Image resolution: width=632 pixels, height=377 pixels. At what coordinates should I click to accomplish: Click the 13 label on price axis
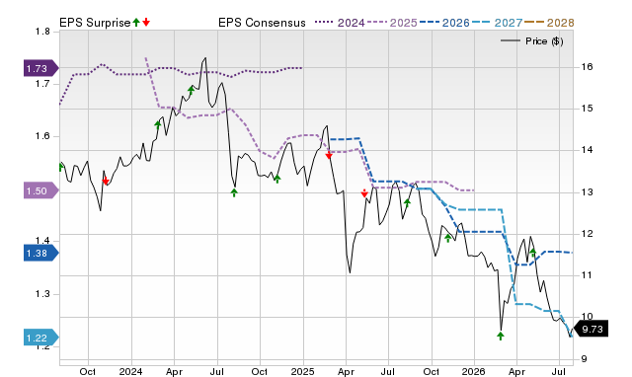point(588,192)
